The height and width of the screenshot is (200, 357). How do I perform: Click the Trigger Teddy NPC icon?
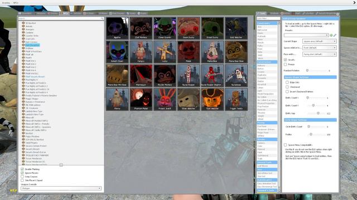point(236,99)
